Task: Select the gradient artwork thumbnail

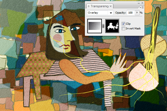Action: click(95, 26)
